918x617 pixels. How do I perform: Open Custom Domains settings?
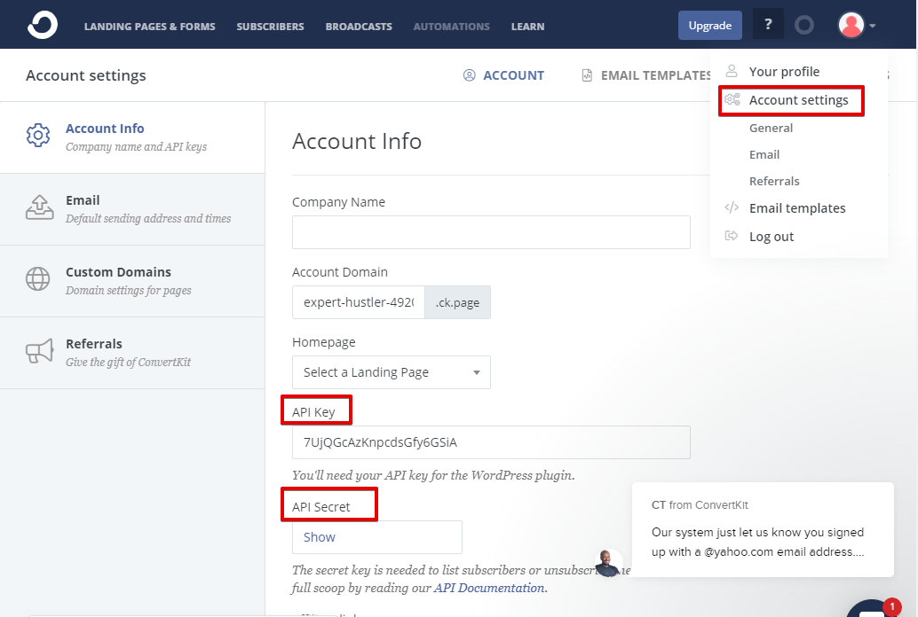[132, 281]
